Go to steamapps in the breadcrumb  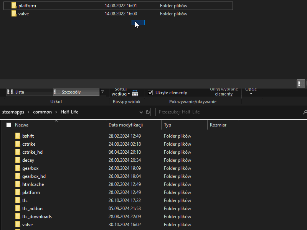[x=13, y=112]
